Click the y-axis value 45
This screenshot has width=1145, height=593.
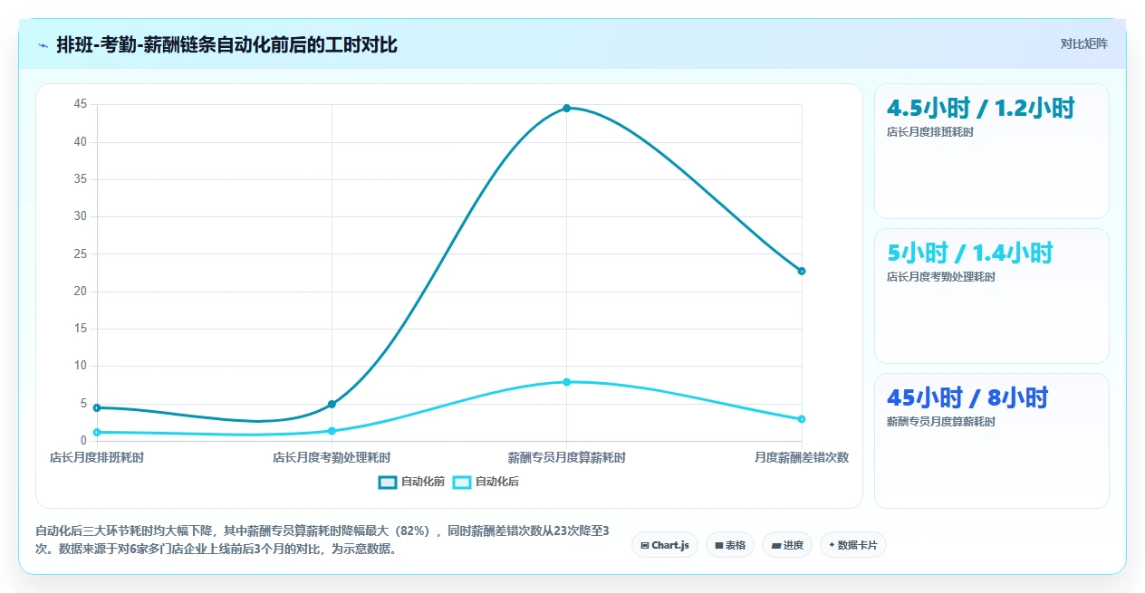tap(81, 105)
